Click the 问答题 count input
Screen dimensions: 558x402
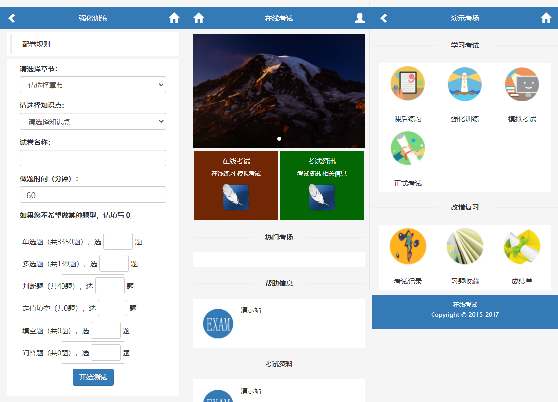(106, 352)
